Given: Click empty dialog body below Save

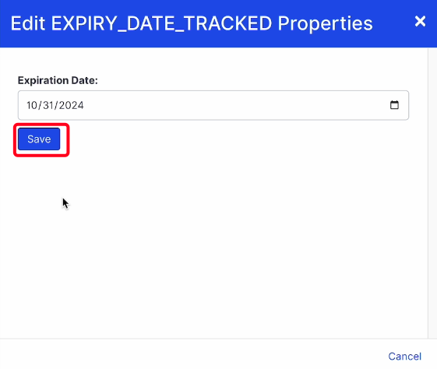Looking at the screenshot, I should pyautogui.click(x=213, y=245).
